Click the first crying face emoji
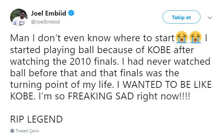 point(182,37)
